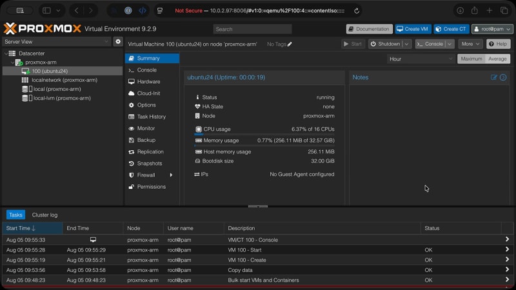Image resolution: width=516 pixels, height=290 pixels.
Task: Open the Hardware section
Action: click(152, 82)
